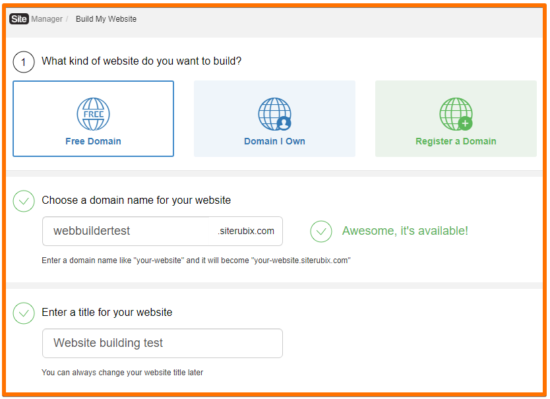Click the step 1 circle icon
This screenshot has width=550, height=399.
click(x=24, y=62)
